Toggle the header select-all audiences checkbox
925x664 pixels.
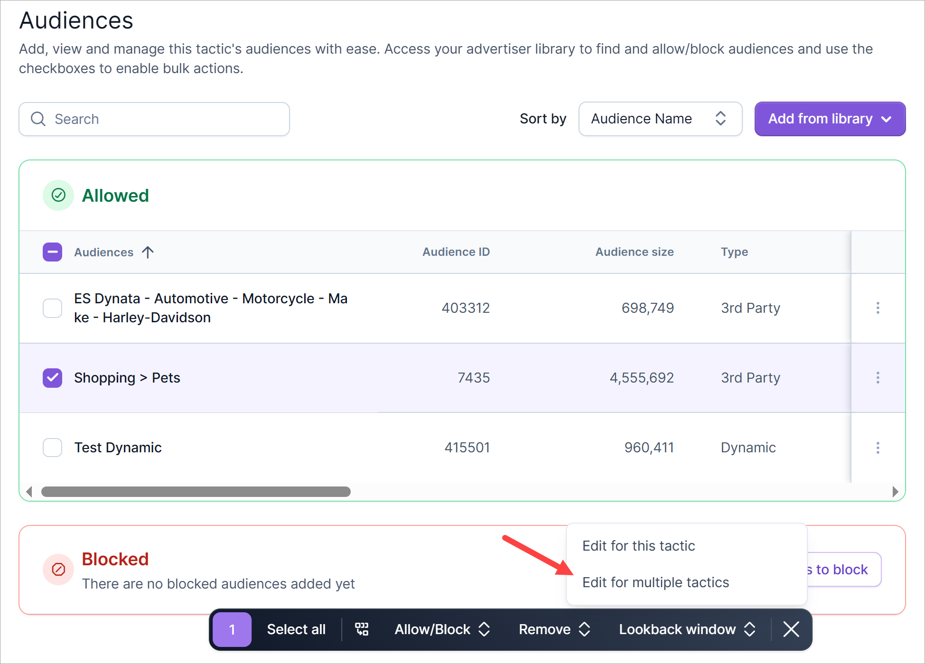tap(52, 252)
